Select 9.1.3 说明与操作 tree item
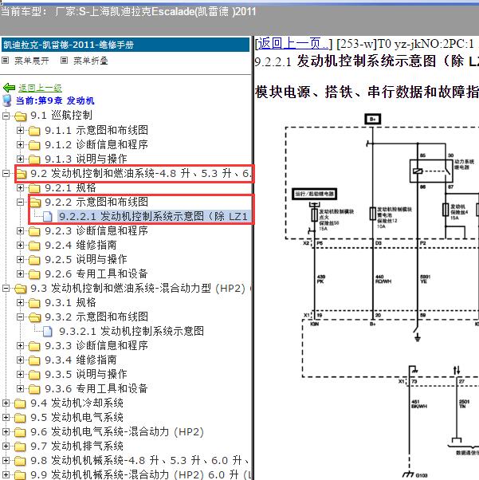 click(86, 159)
